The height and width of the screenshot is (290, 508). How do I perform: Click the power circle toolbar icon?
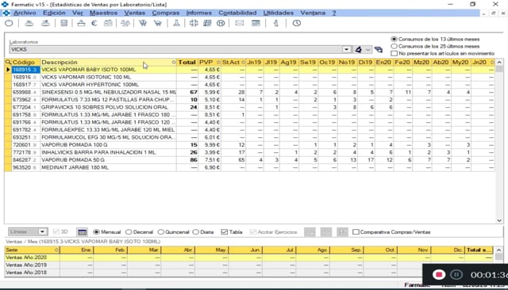click(x=9, y=23)
